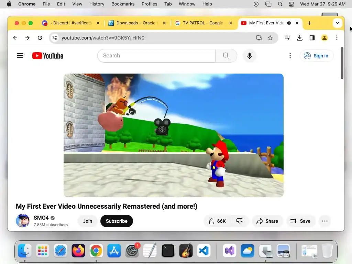The width and height of the screenshot is (352, 264).
Task: Open Terminal from the Dock
Action: coord(168,251)
